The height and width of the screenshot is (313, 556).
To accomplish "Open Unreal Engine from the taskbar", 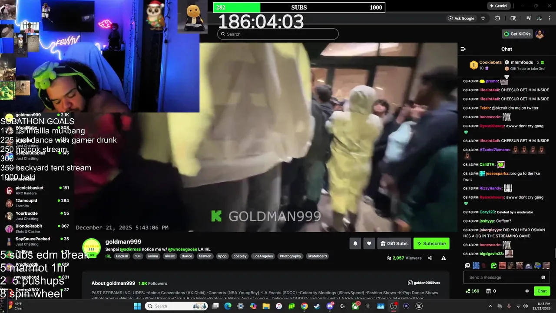I will [419, 306].
